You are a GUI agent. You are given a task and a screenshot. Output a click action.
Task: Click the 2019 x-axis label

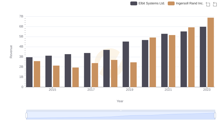click(x=130, y=90)
